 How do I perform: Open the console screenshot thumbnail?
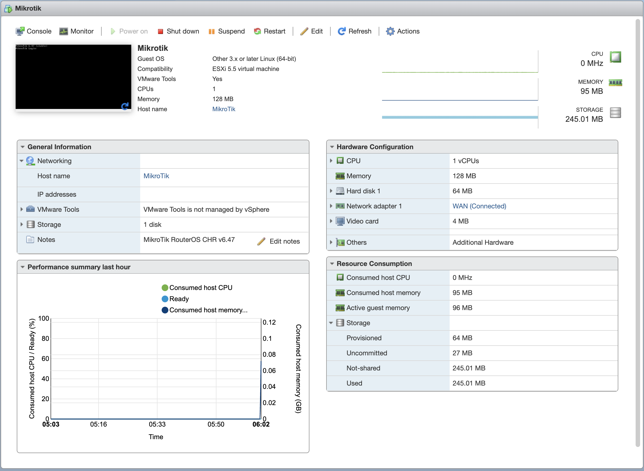73,77
